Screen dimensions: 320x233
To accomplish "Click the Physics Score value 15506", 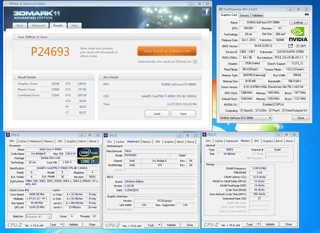I will (x=55, y=89).
